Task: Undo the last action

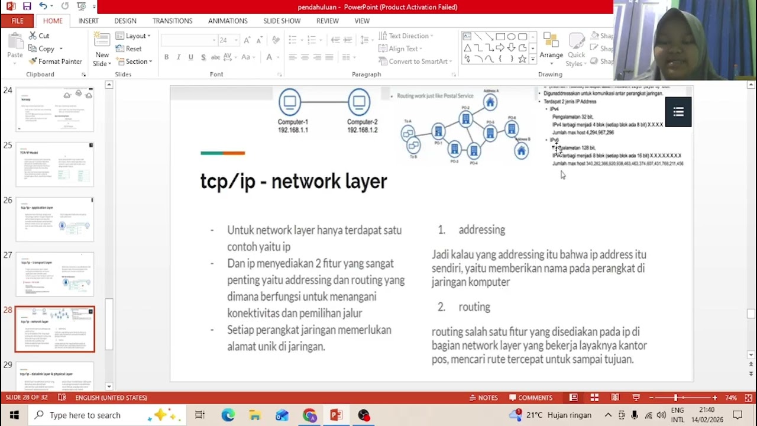Action: pos(43,6)
